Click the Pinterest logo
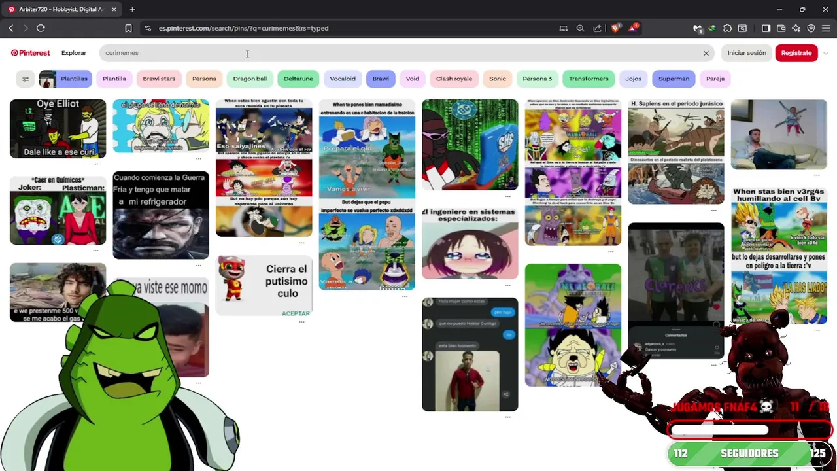 click(x=30, y=53)
